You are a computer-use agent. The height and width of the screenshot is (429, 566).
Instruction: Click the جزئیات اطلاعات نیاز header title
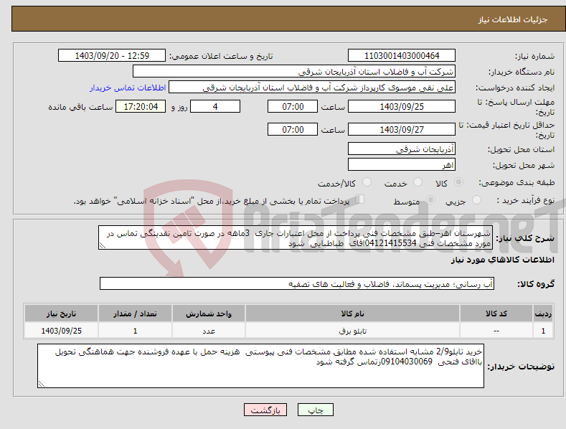pos(513,19)
